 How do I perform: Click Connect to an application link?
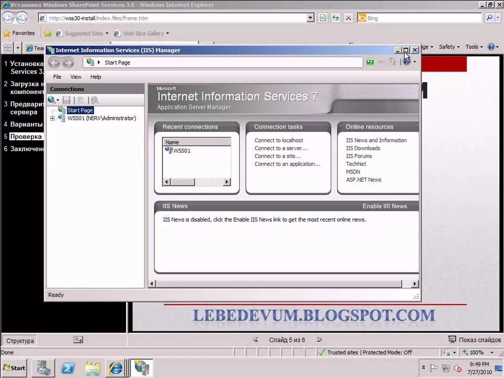coord(287,164)
